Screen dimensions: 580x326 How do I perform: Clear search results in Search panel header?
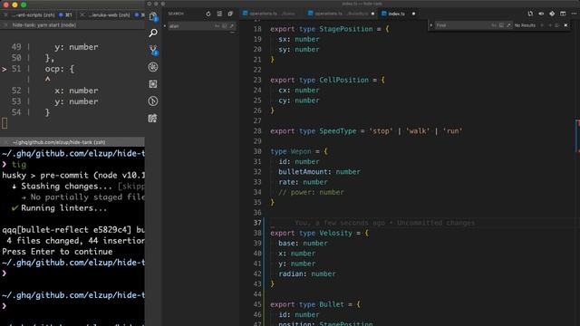point(219,14)
